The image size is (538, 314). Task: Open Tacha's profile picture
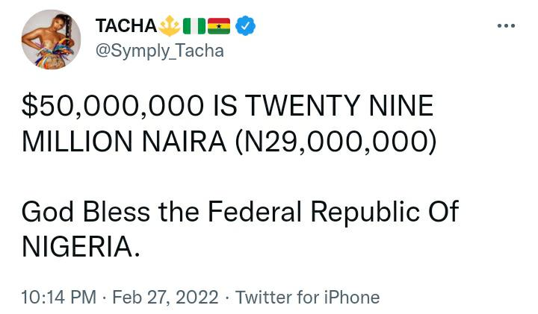(x=52, y=40)
